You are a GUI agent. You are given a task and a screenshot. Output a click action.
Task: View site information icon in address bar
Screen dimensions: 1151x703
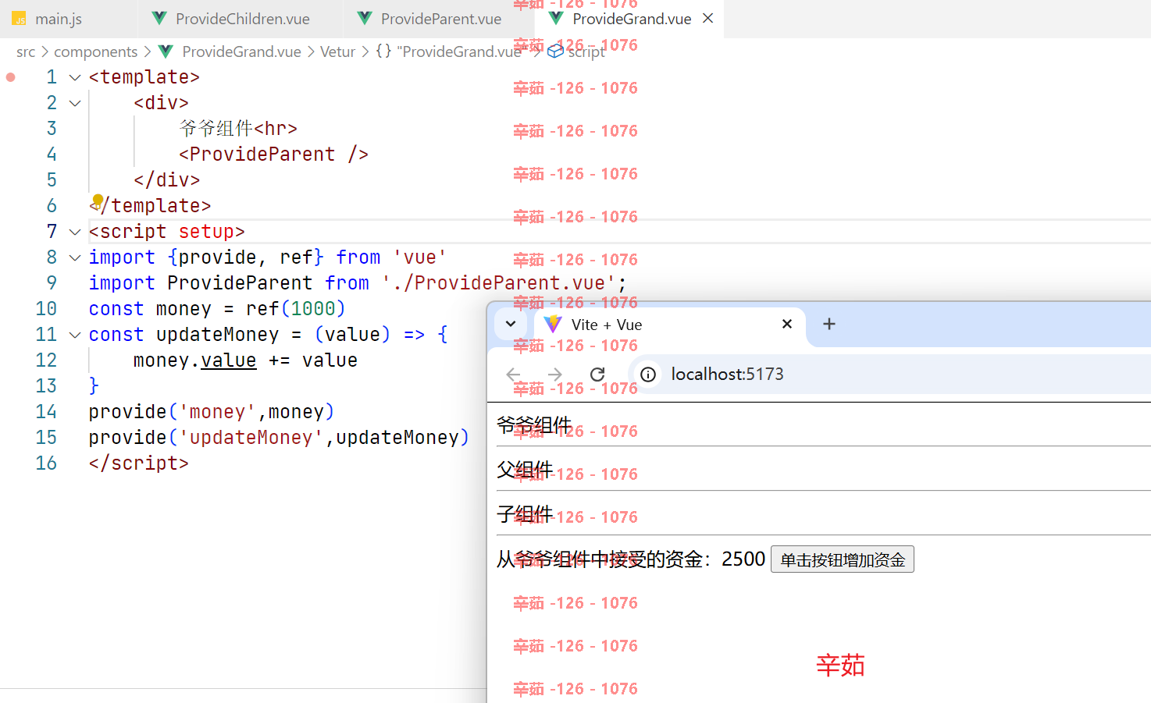point(648,375)
